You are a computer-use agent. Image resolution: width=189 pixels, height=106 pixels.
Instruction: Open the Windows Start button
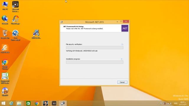(x=3, y=103)
